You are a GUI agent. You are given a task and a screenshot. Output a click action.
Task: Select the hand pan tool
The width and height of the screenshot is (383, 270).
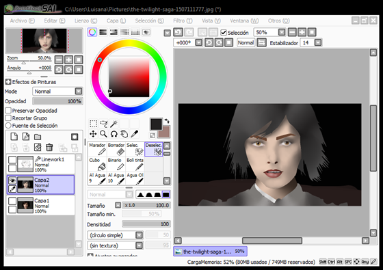click(x=124, y=134)
